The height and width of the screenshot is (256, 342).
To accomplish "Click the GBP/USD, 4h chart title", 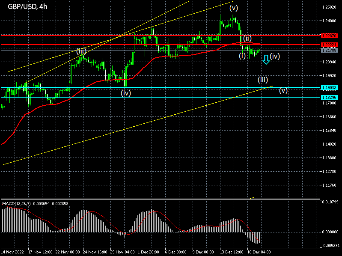I will [27, 7].
